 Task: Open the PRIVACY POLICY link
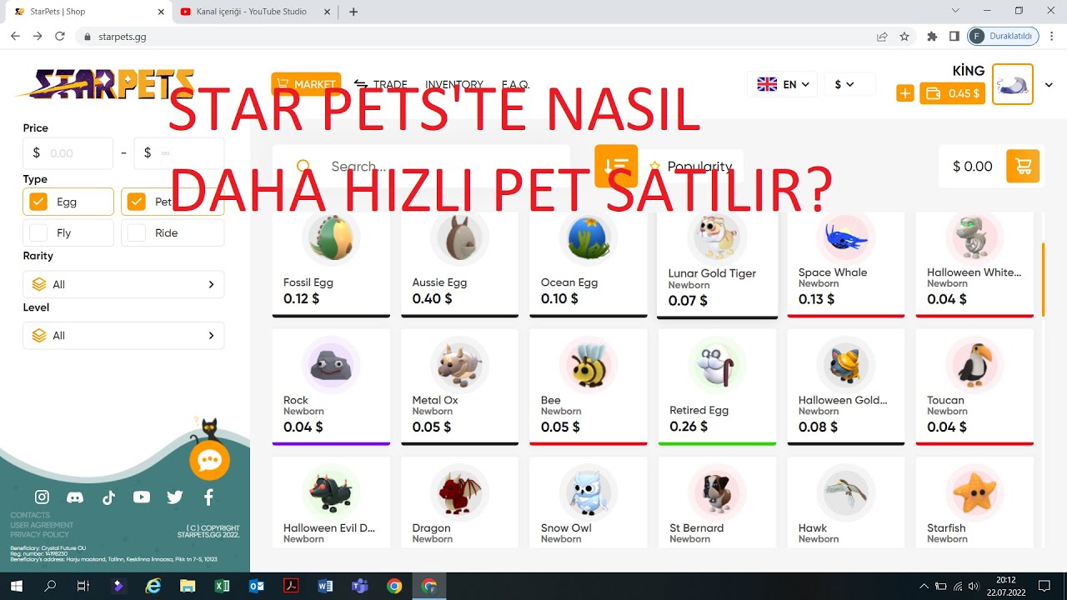(x=39, y=535)
